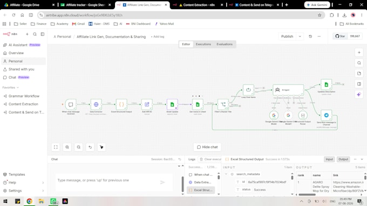Select the Excel Structured Output code node

[121, 104]
